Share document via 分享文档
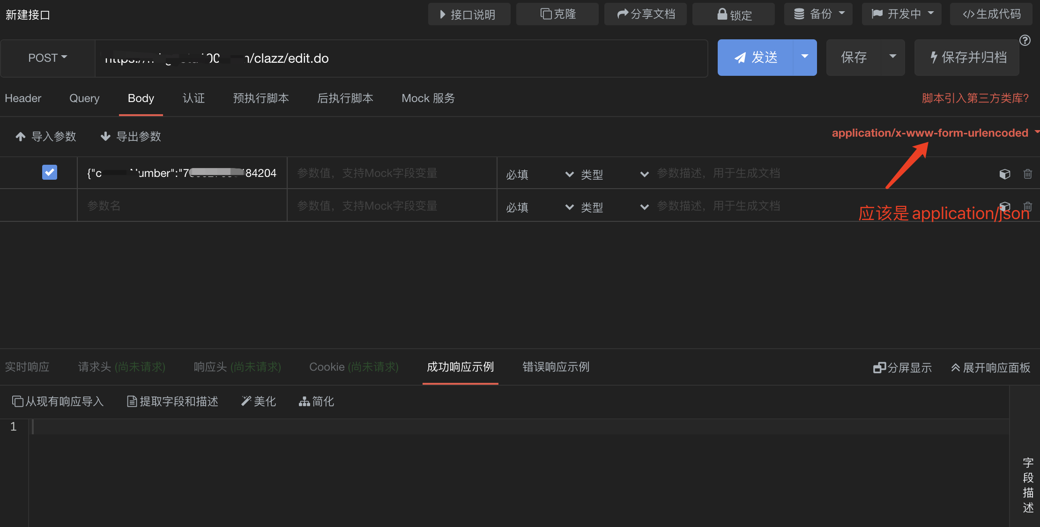 [645, 15]
